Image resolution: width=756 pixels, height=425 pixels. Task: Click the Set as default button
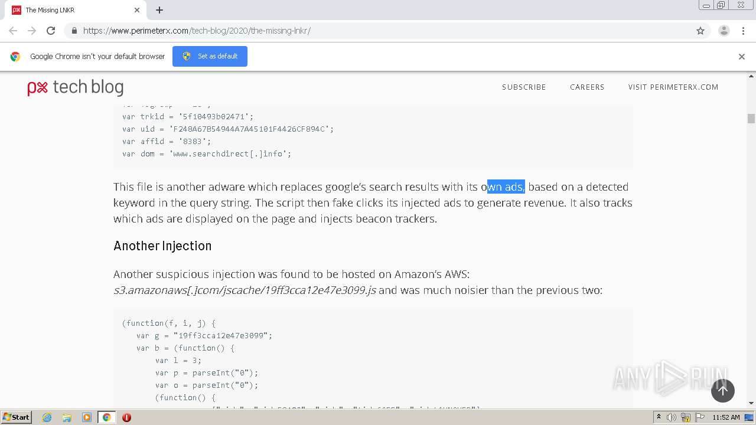(210, 56)
